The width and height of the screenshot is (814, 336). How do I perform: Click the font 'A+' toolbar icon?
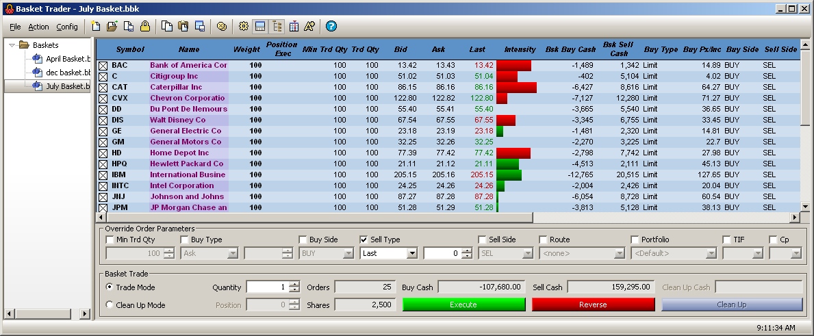pos(310,27)
